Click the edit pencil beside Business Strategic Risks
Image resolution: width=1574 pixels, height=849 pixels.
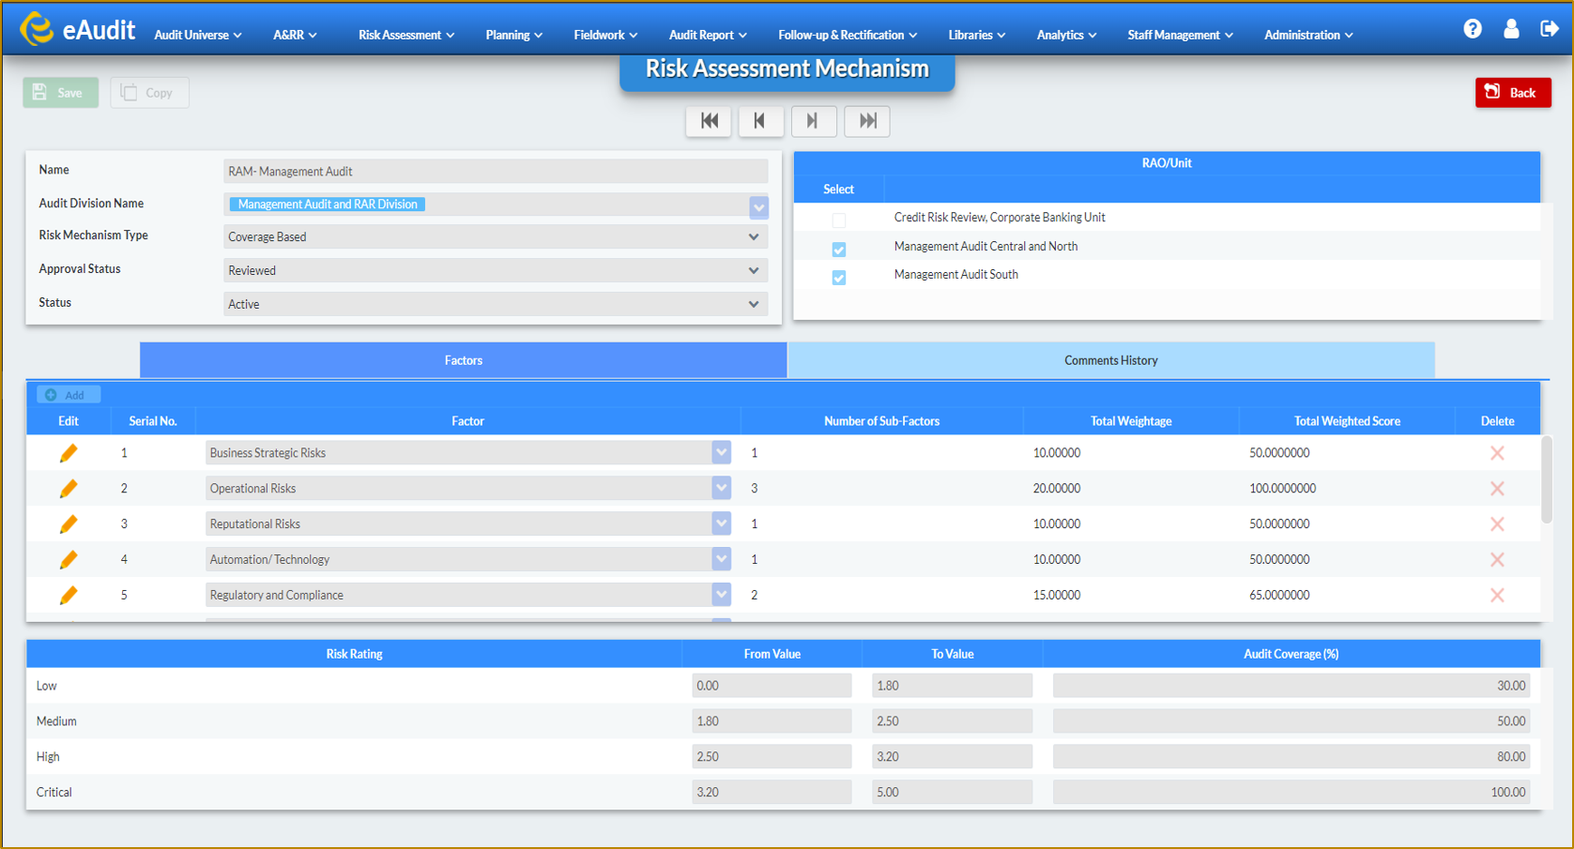(68, 452)
